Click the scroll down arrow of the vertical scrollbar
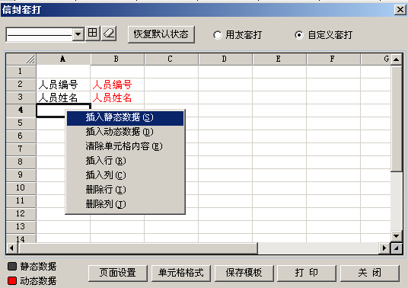 397,236
